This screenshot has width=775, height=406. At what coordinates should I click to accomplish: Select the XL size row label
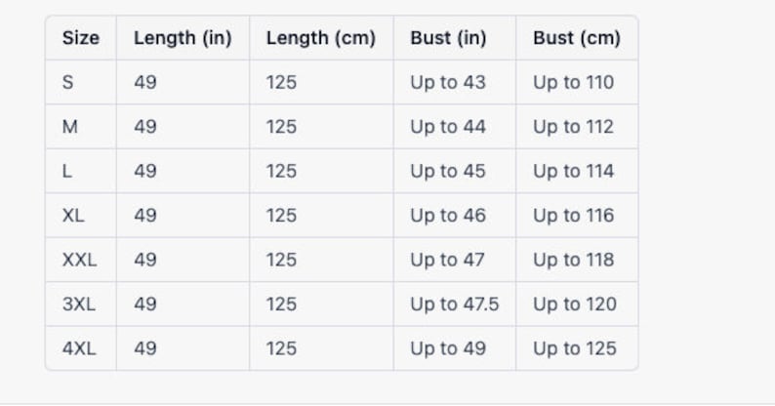[73, 216]
